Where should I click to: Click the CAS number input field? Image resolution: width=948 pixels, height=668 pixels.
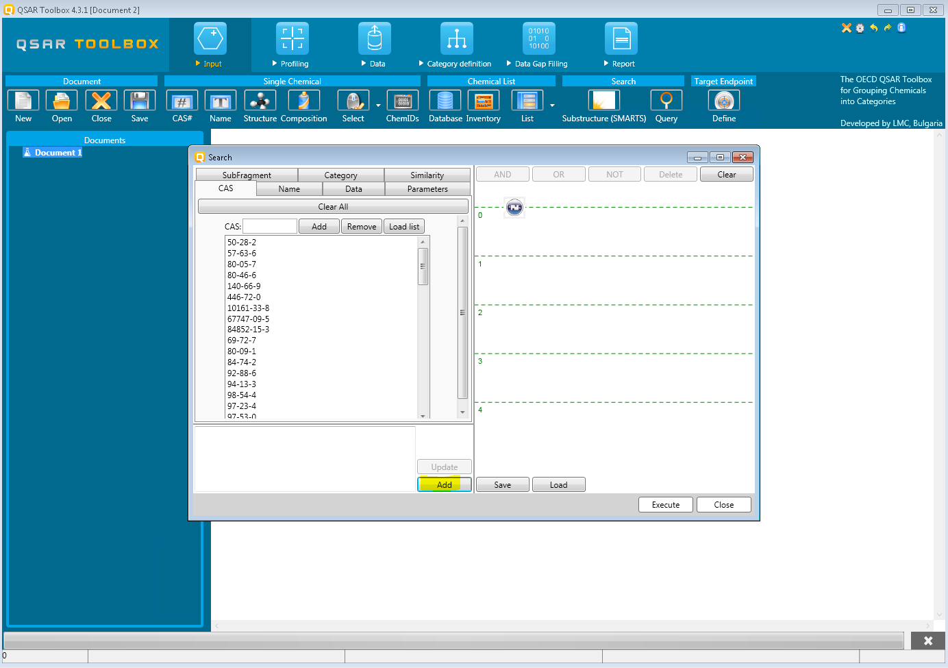(270, 227)
